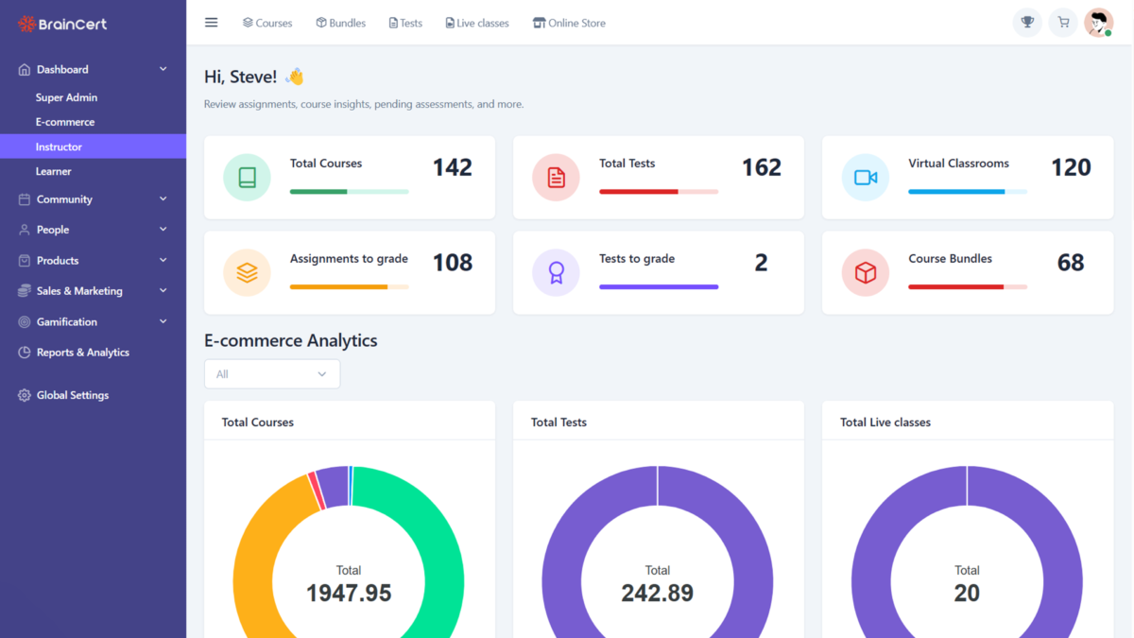Click the Sales & Marketing coins icon
The image size is (1134, 638).
[25, 291]
